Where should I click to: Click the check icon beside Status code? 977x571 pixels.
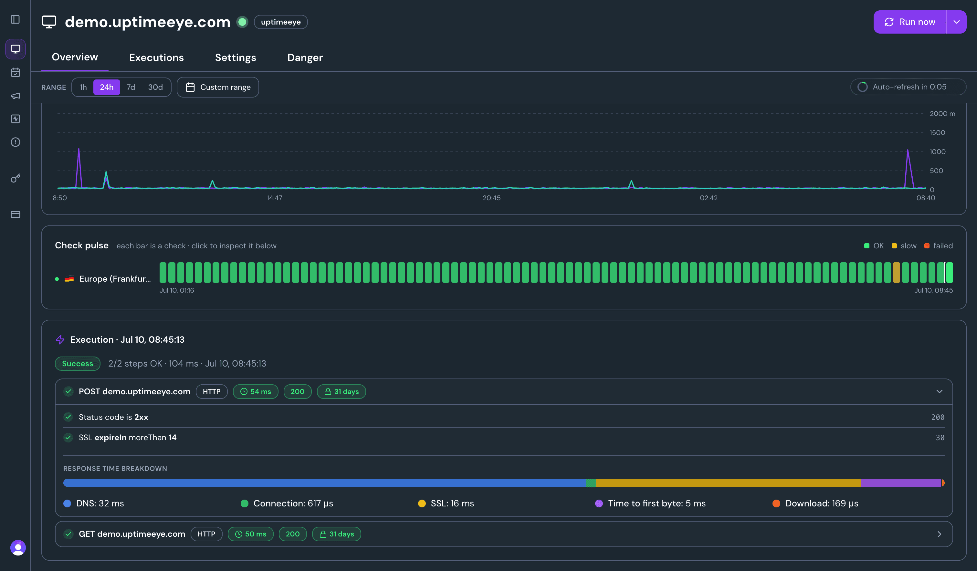(68, 417)
